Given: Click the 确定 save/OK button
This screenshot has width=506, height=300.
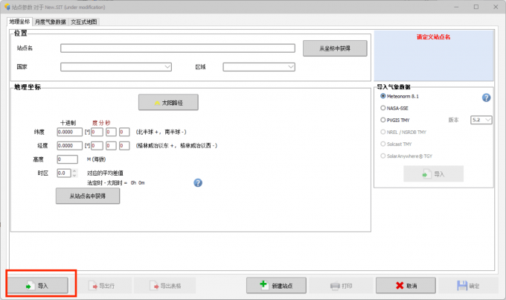Looking at the screenshot, I should point(468,285).
